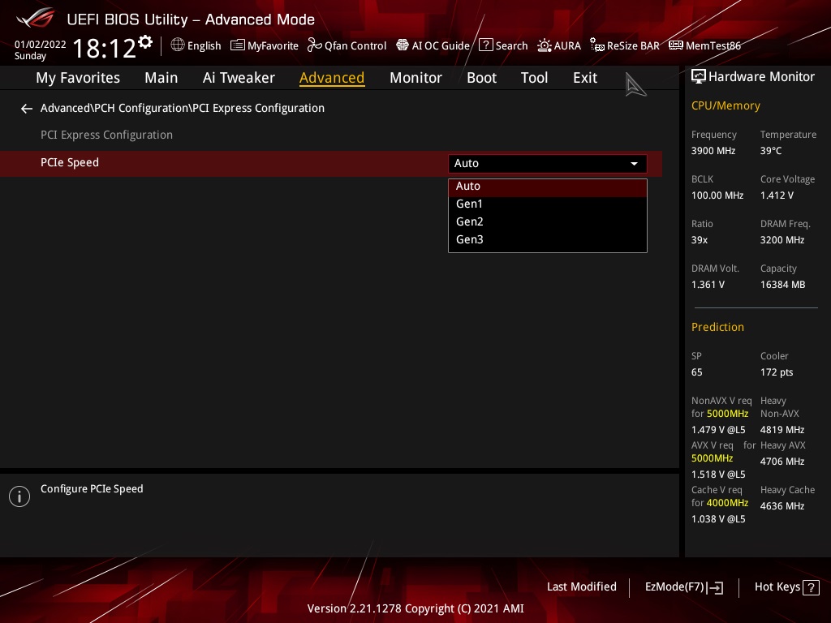
Task: Click the breadcrumb path text
Action: (183, 108)
